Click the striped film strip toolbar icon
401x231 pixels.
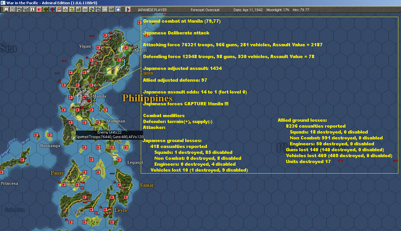pos(111,10)
